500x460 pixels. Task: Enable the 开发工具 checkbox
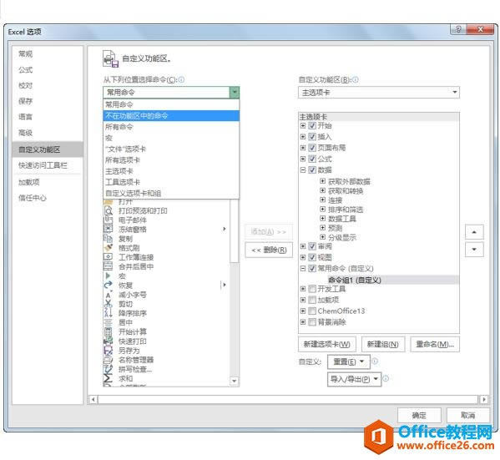click(x=312, y=289)
